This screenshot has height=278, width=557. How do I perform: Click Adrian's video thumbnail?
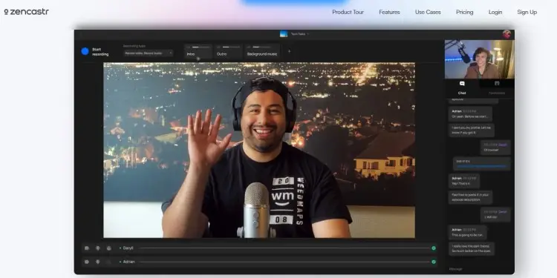480,59
